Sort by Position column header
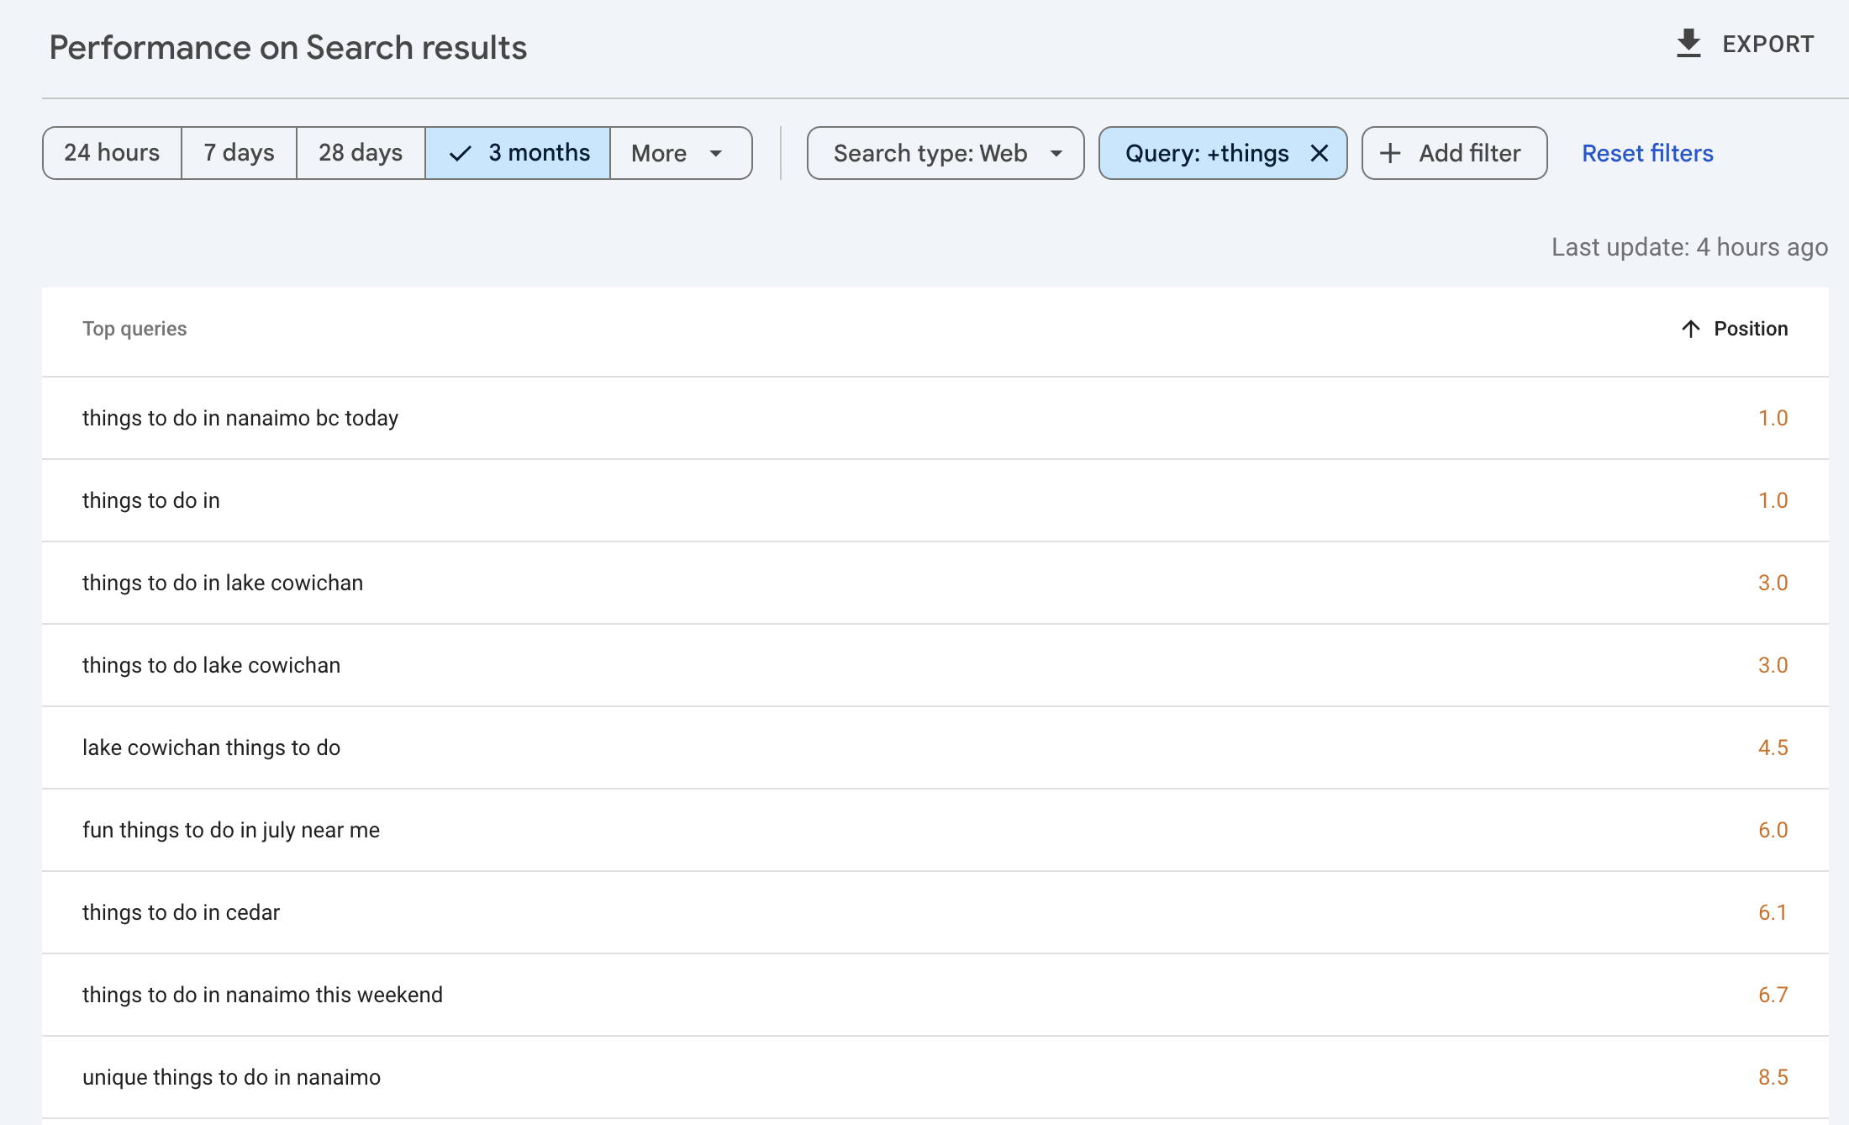Image resolution: width=1849 pixels, height=1125 pixels. (x=1751, y=329)
